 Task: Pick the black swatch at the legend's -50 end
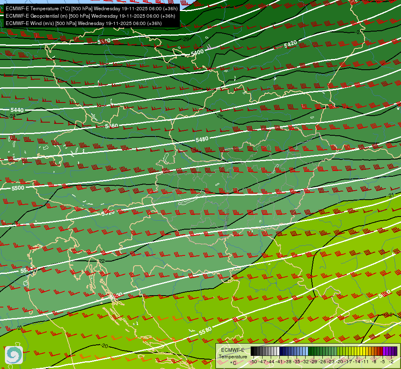click(x=252, y=351)
